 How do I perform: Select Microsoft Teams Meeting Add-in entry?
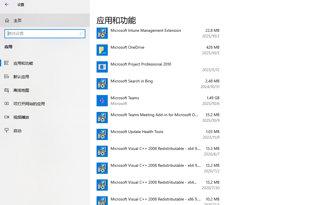pyautogui.click(x=154, y=118)
